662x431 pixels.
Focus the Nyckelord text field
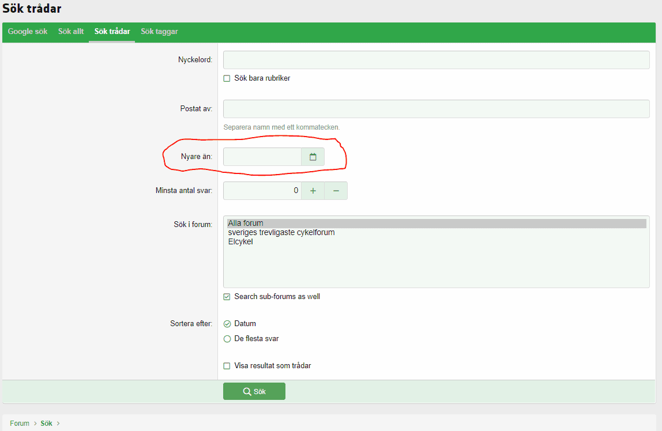pyautogui.click(x=436, y=60)
